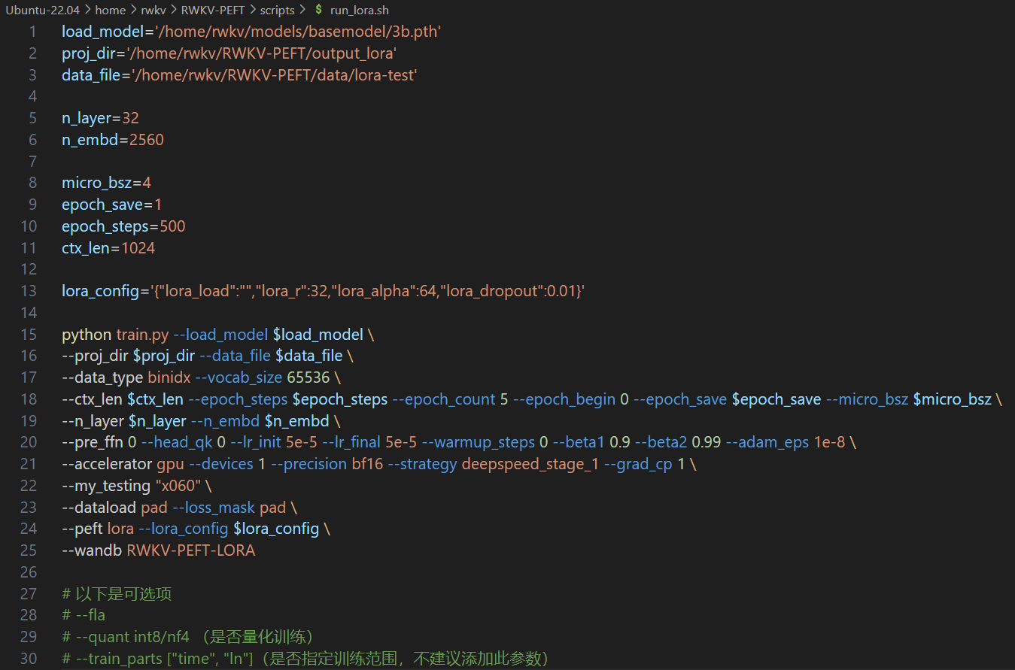The image size is (1015, 670).
Task: Click the proj_dir variable definition on line 2
Action: [88, 53]
